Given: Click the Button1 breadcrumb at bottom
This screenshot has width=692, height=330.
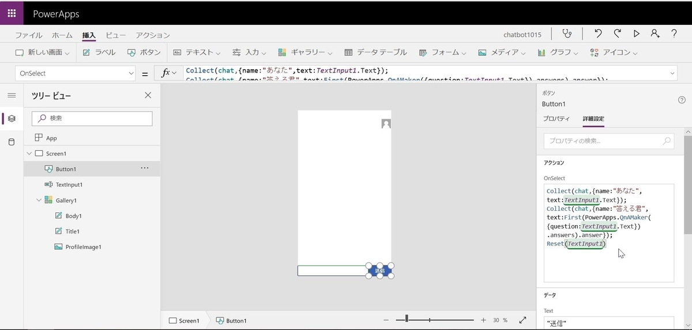Looking at the screenshot, I should coord(231,321).
